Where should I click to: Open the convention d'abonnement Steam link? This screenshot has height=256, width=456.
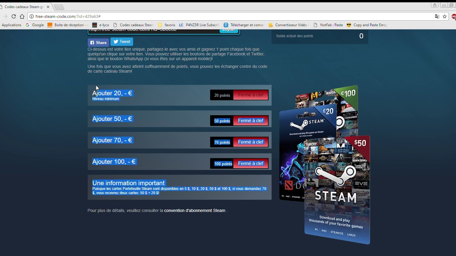click(x=195, y=210)
